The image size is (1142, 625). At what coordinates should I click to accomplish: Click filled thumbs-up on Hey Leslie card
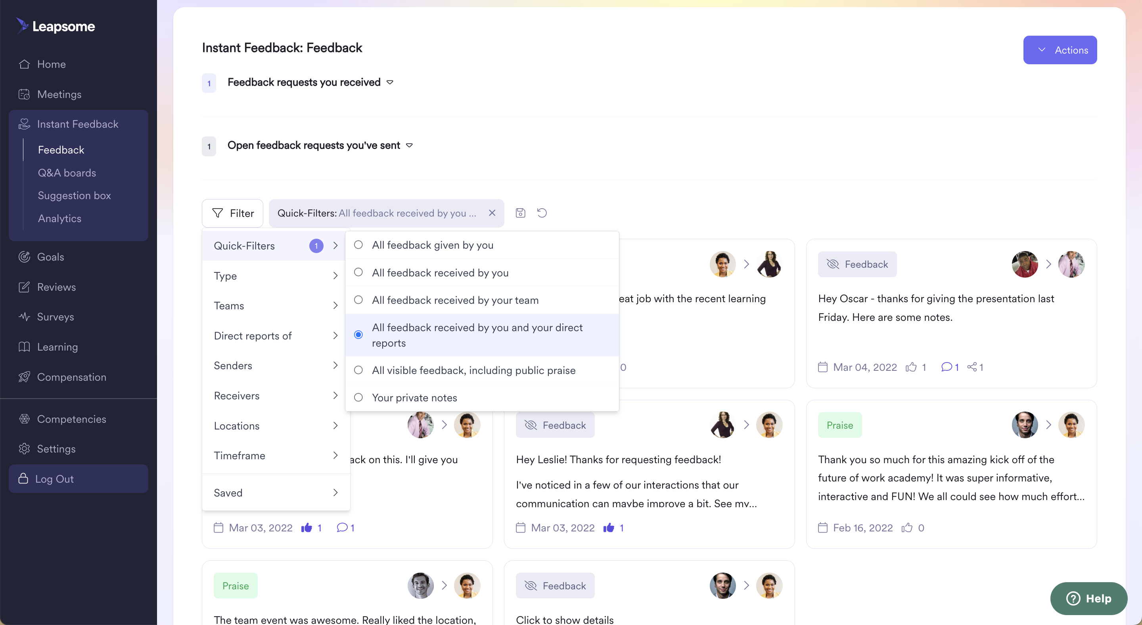[x=609, y=527]
